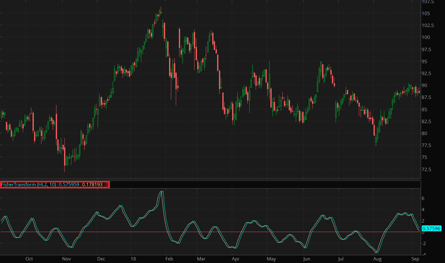Click the cyan 0.57596 value bubble on axis
The image size is (445, 263).
pos(431,228)
